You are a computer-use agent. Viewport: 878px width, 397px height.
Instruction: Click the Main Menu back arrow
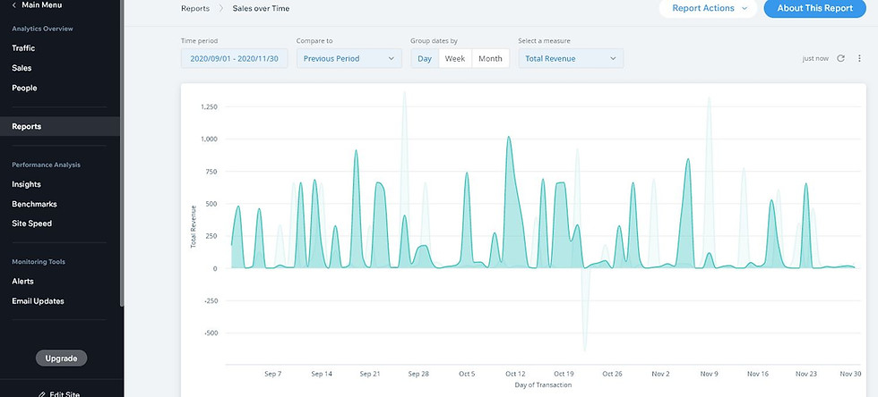tap(14, 5)
